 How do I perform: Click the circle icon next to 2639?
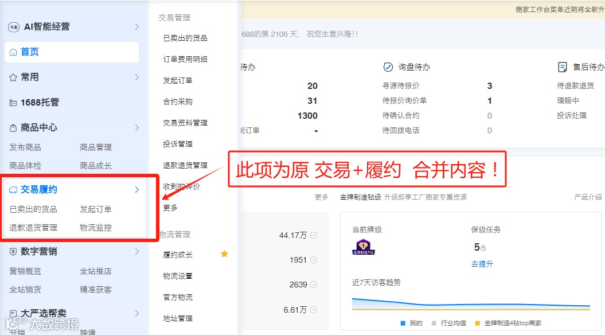[314, 285]
